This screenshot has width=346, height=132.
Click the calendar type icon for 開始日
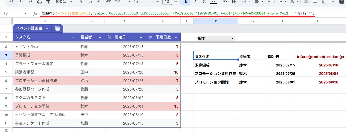click(110, 37)
